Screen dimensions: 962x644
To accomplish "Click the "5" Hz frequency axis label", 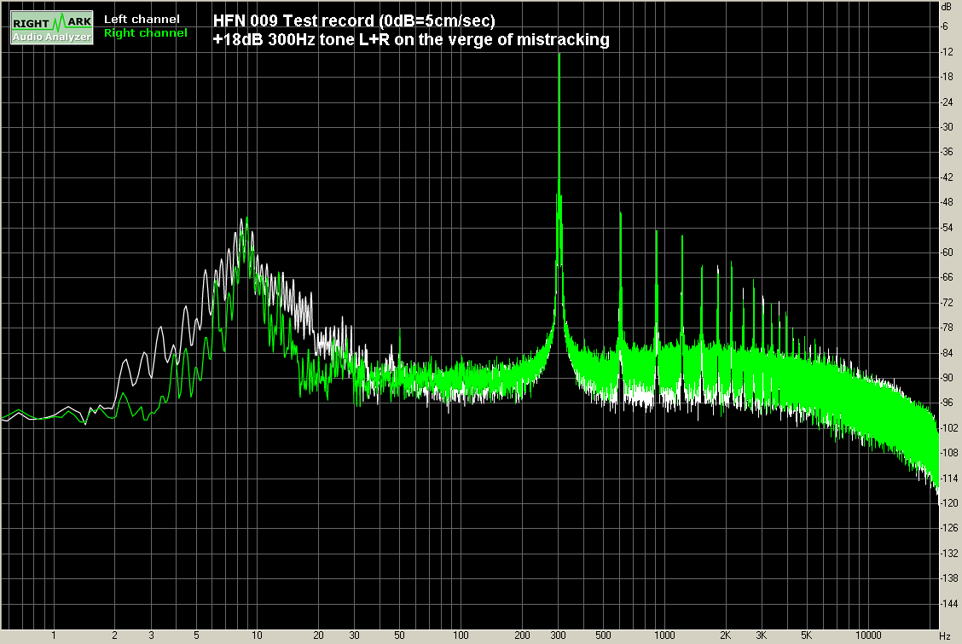I will click(196, 635).
